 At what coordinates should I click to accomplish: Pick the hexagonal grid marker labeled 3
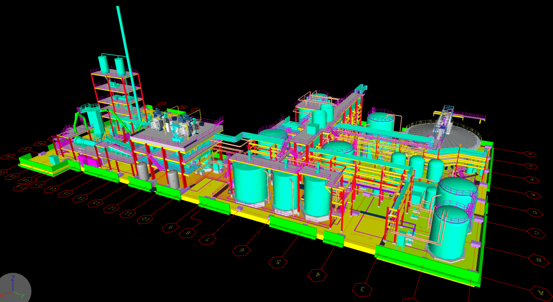click(x=362, y=289)
